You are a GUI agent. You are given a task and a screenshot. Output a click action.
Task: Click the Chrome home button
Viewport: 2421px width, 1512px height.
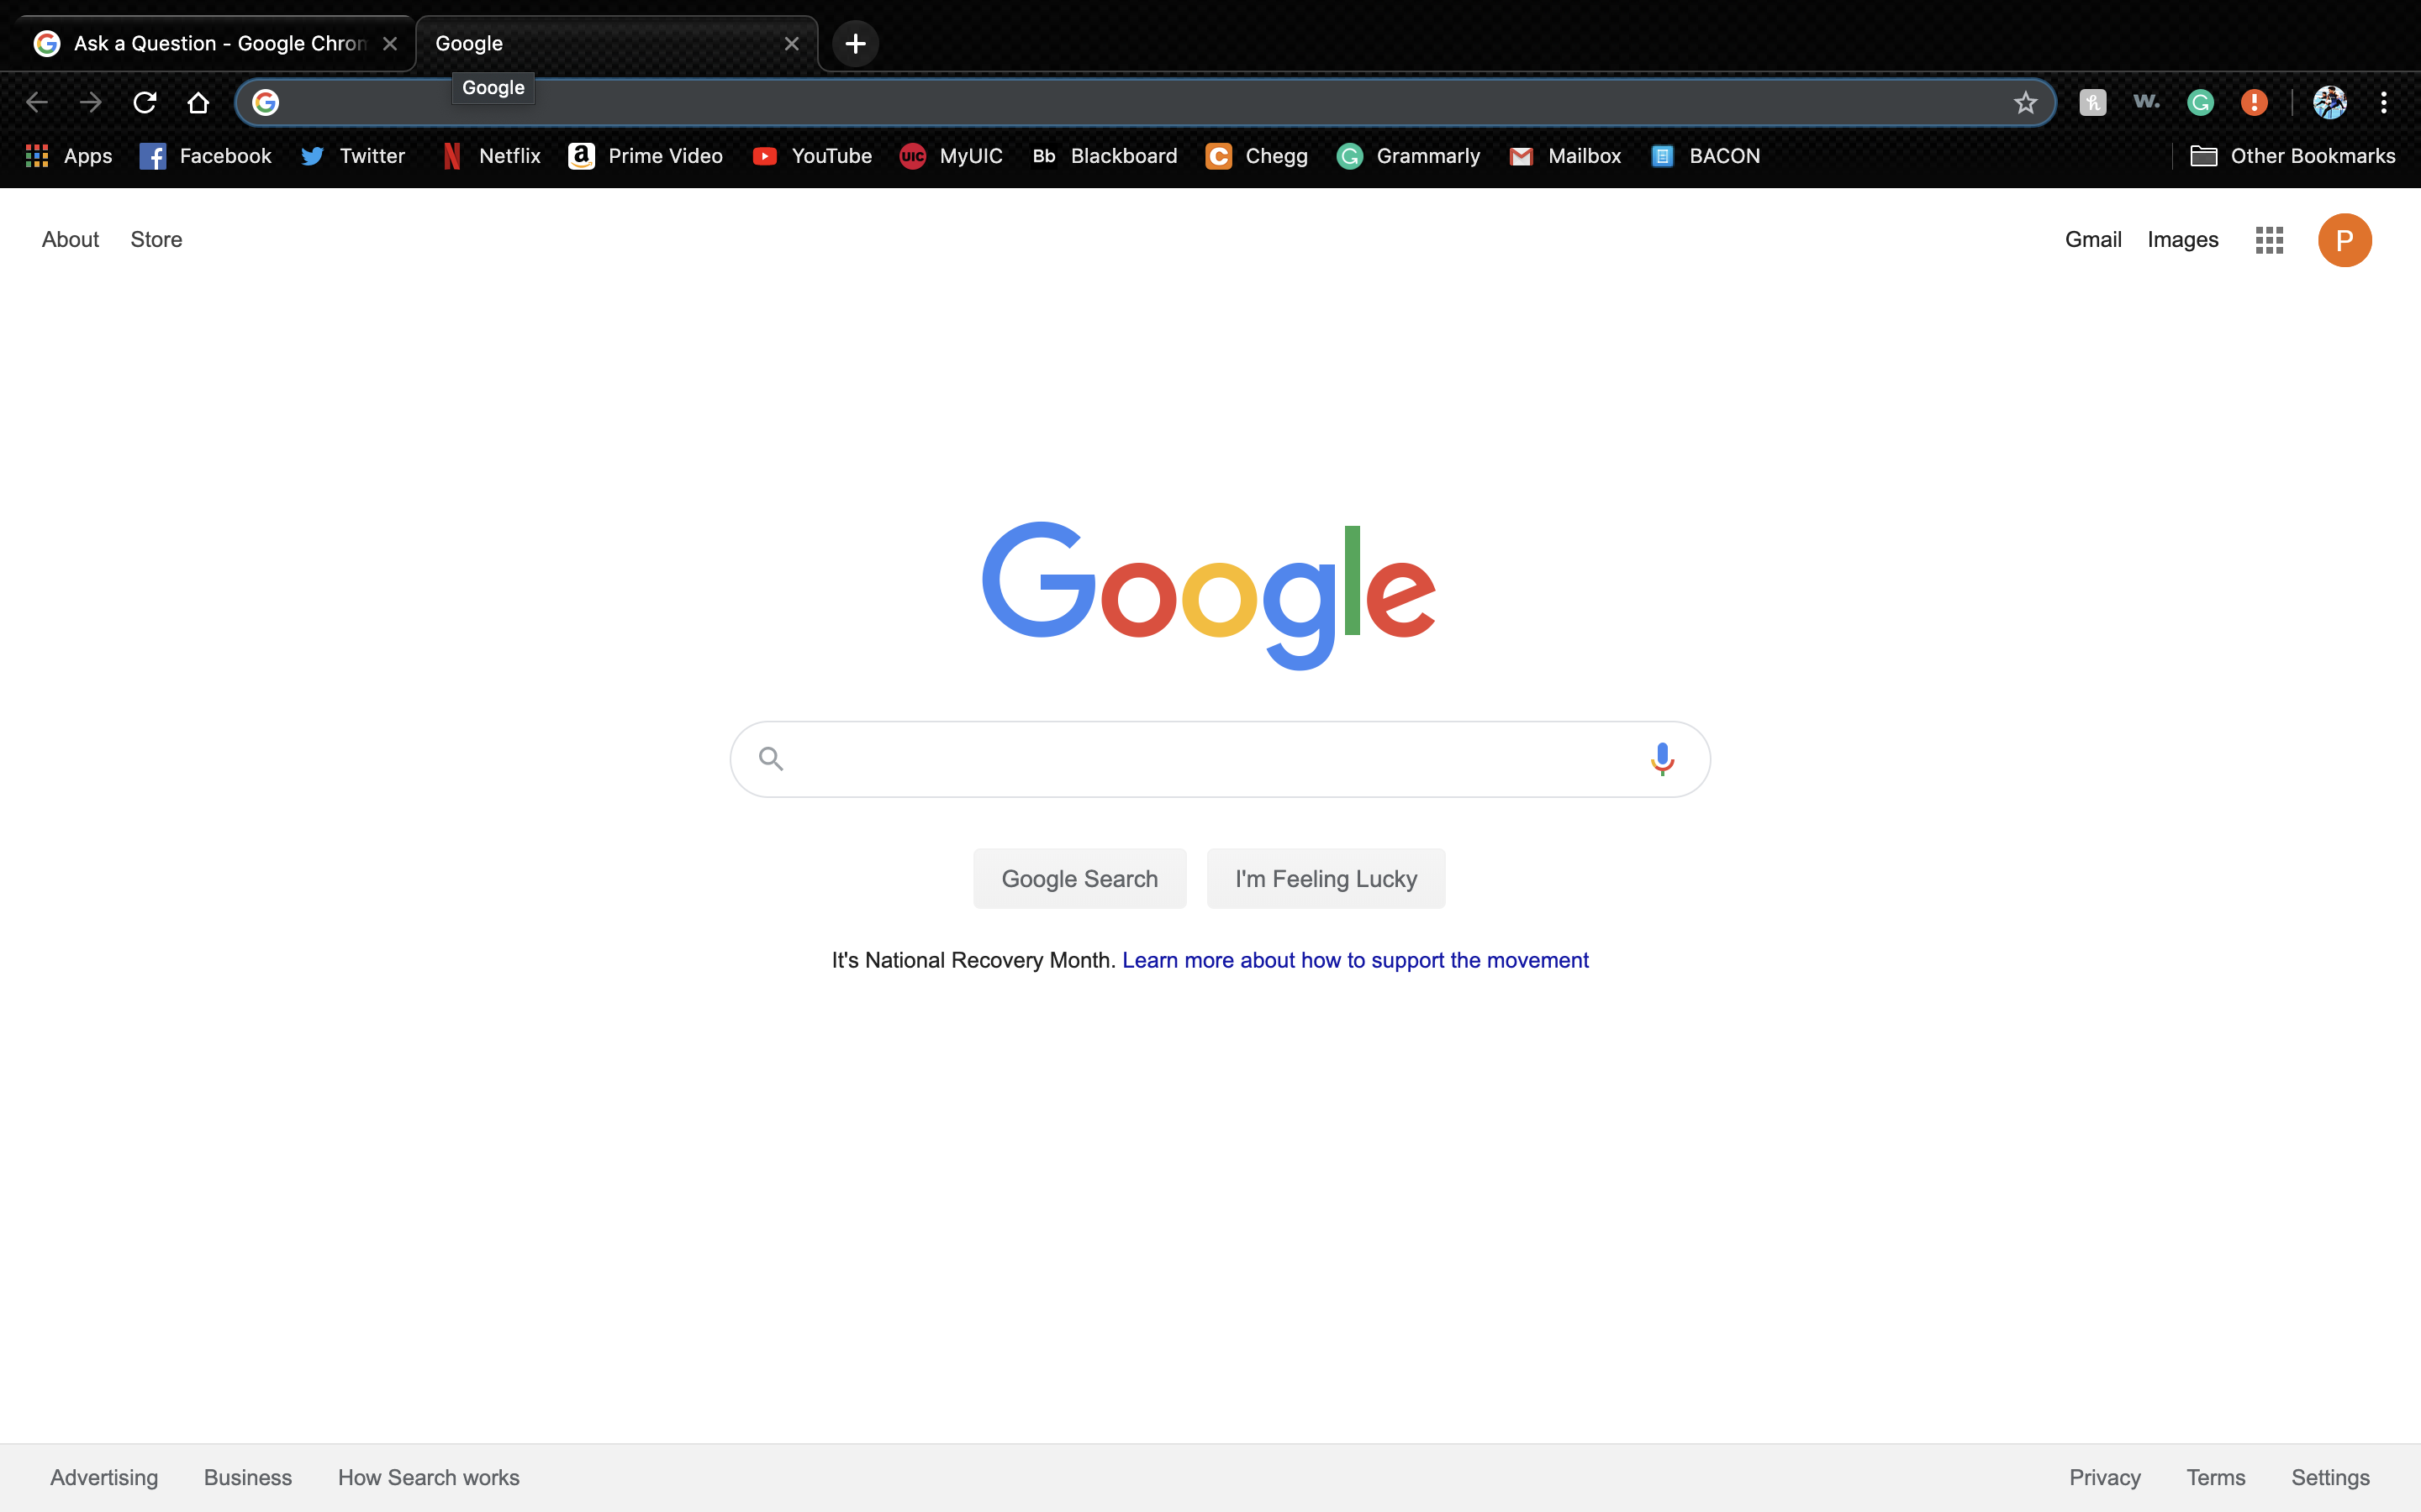tap(198, 101)
